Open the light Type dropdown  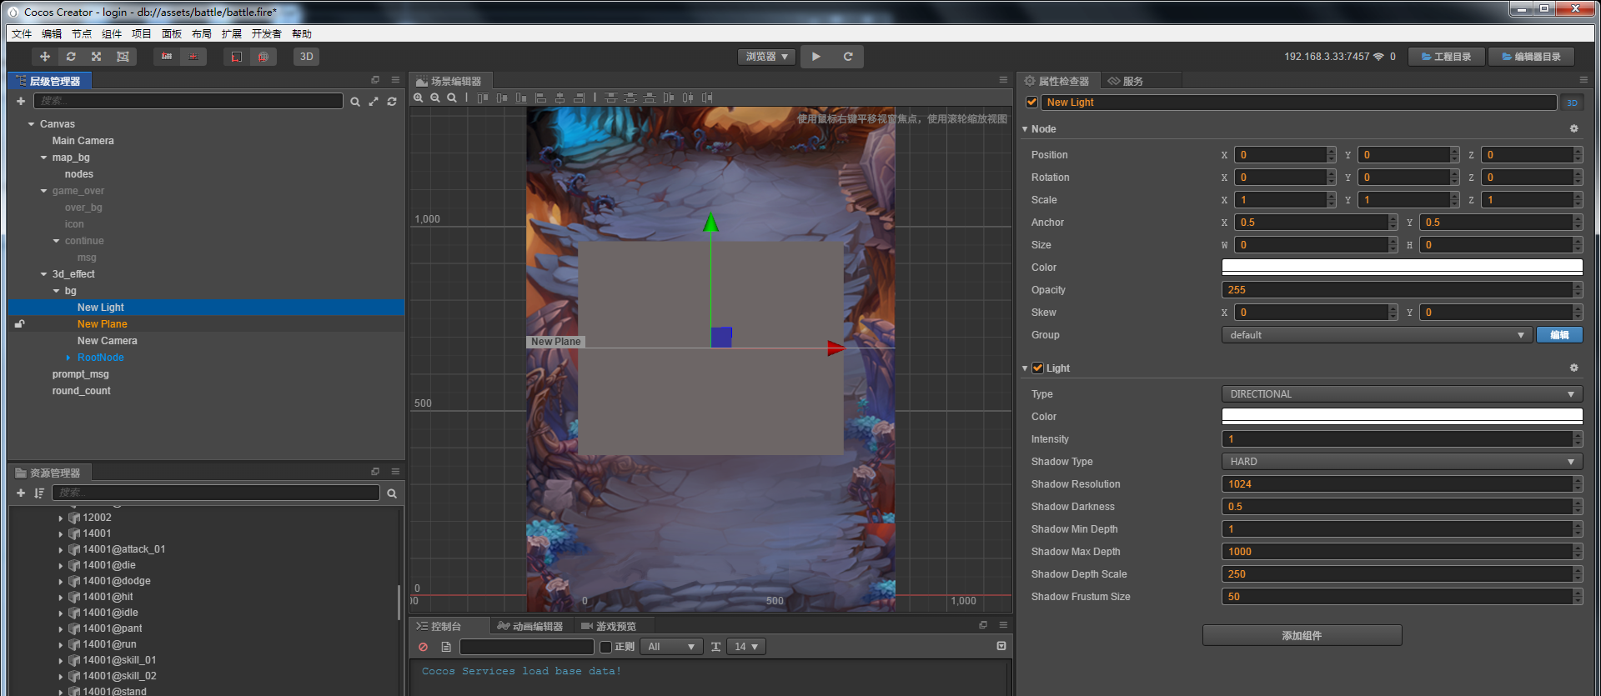(1401, 394)
